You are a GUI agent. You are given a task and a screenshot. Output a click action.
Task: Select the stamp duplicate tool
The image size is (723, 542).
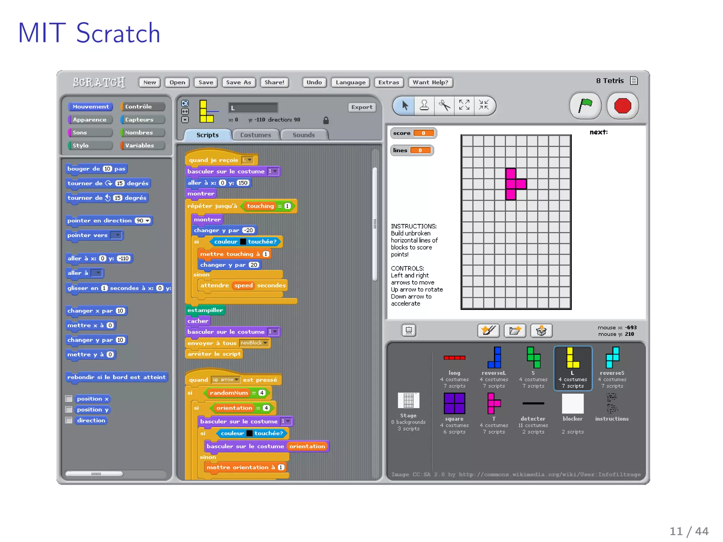[424, 105]
